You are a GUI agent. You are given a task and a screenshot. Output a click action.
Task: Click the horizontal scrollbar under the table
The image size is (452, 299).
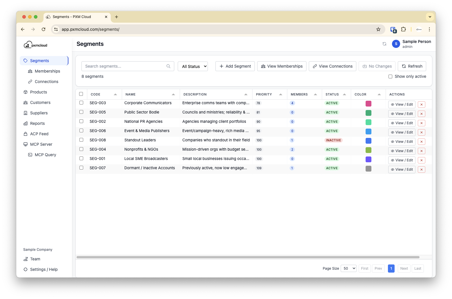(x=248, y=257)
